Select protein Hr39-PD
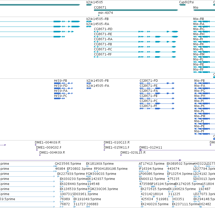This screenshot has height=208, width=215. click(x=61, y=86)
